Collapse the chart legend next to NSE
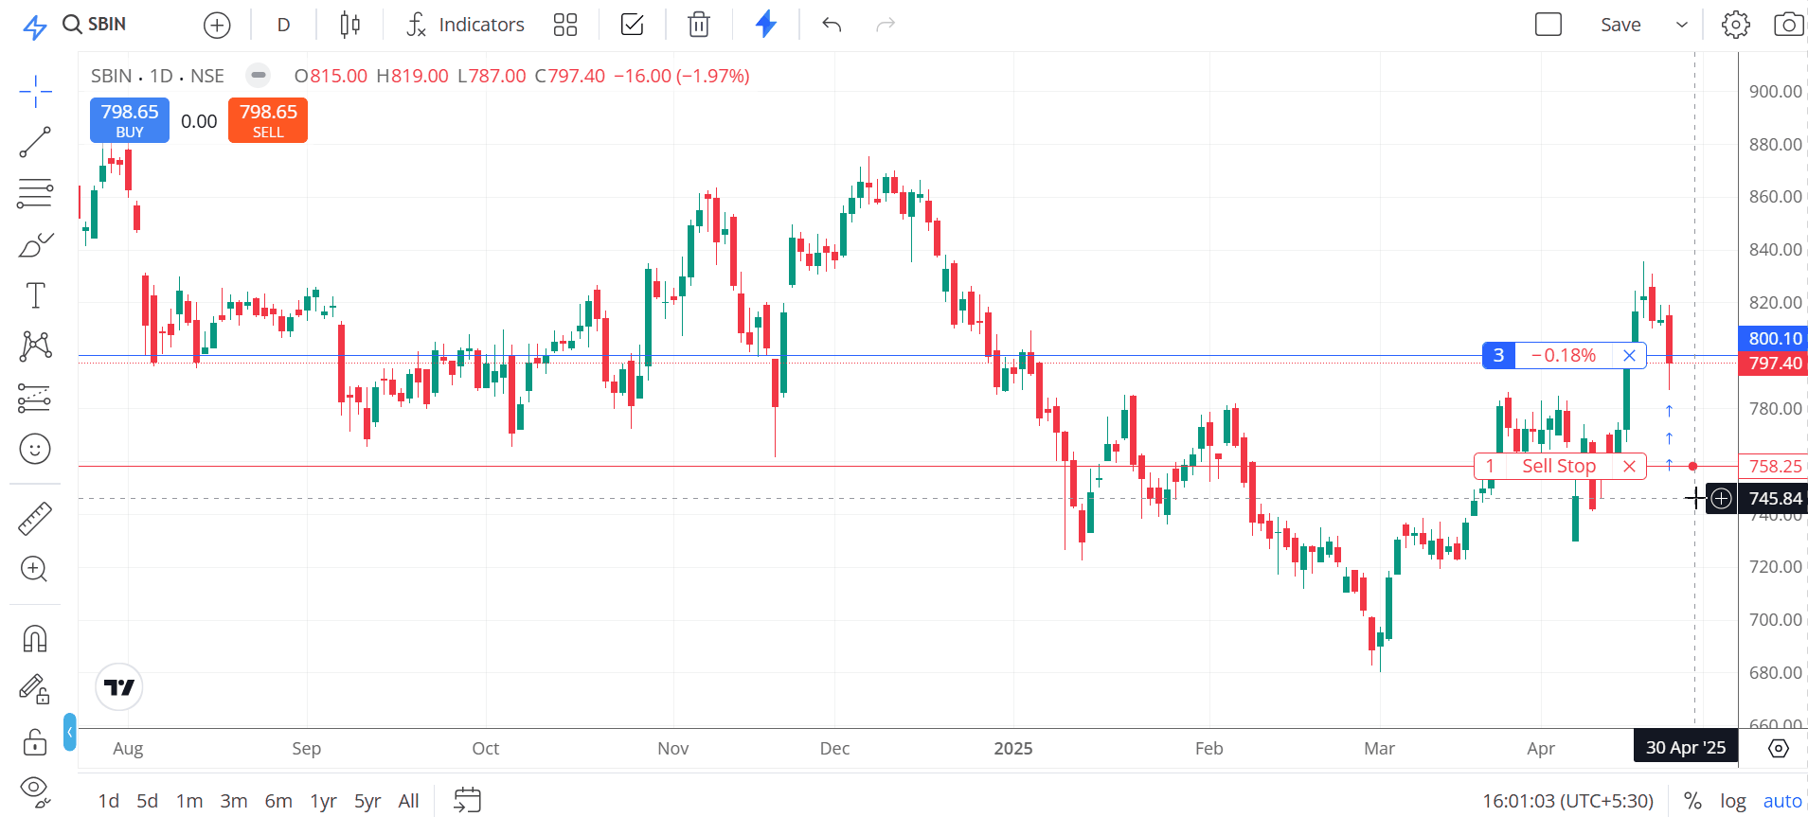Screen dimensions: 1808x817 258,75
